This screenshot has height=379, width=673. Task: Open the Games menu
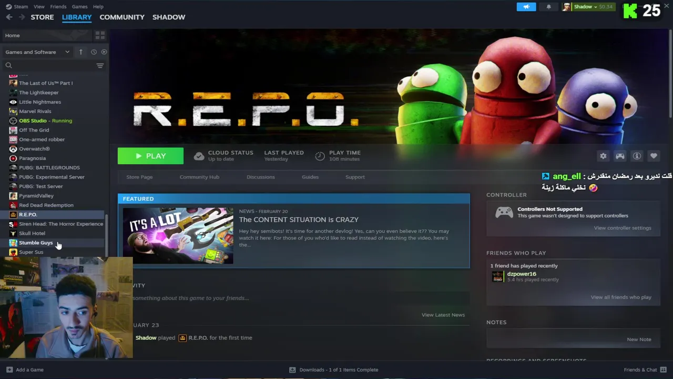[x=79, y=6]
